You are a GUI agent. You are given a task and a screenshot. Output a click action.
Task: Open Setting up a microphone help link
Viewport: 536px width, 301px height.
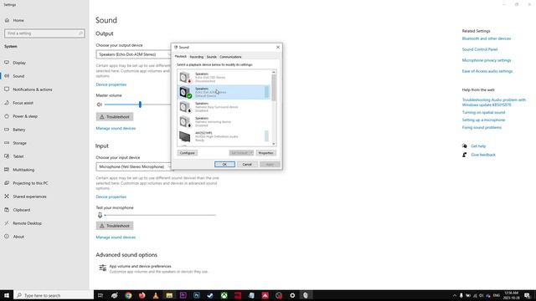point(483,120)
